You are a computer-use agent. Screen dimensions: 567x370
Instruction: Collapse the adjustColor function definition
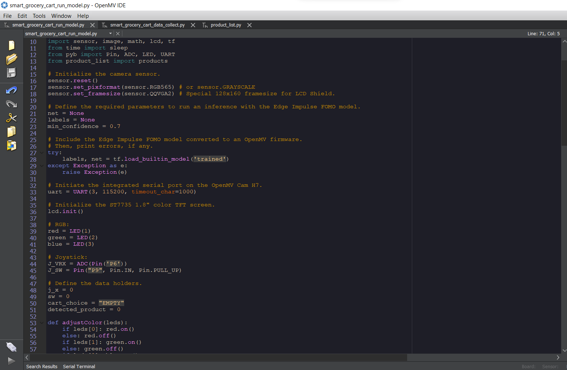coord(41,322)
